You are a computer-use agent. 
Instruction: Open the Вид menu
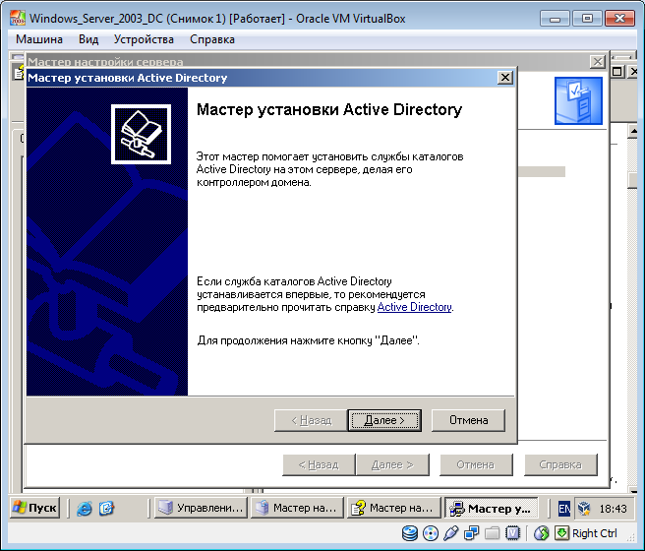(88, 39)
